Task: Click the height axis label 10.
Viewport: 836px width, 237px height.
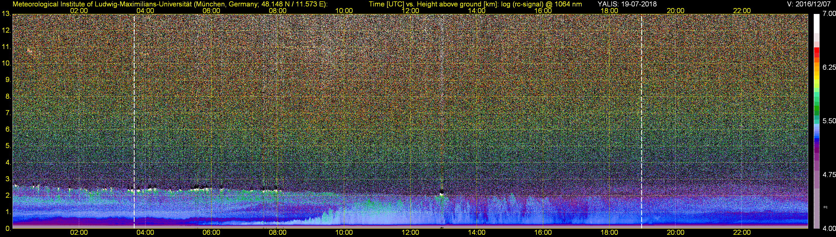Action: coord(6,63)
